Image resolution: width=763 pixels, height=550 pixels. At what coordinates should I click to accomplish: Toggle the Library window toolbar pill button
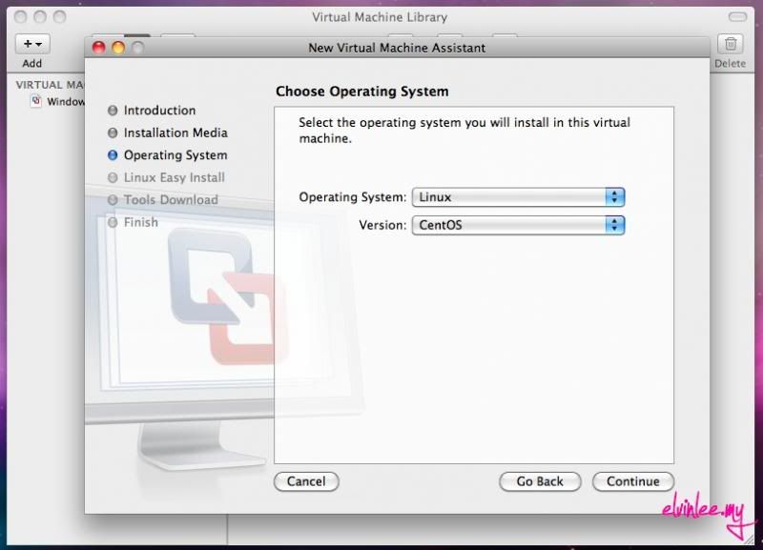(x=737, y=17)
